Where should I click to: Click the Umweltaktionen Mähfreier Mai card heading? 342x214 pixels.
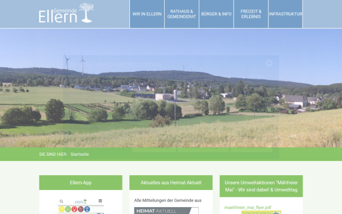261,186
